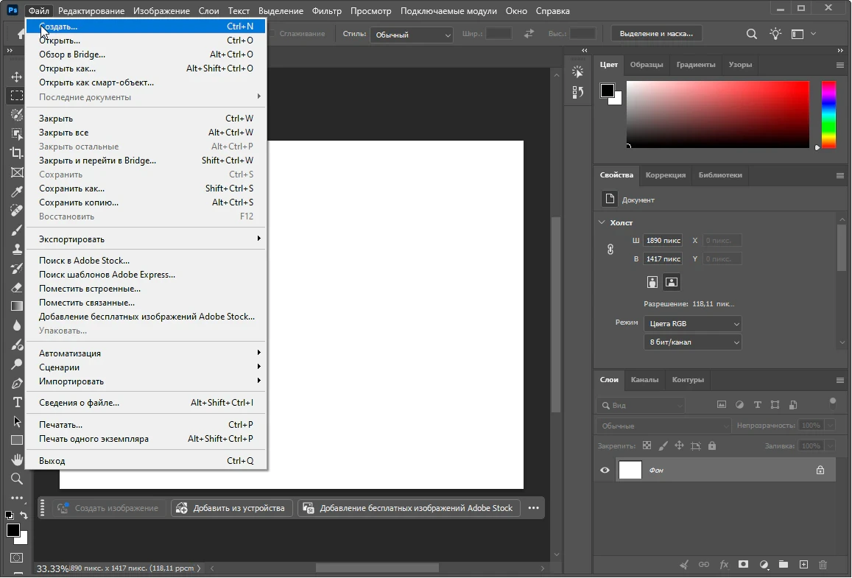Select the Crop tool

point(17,152)
